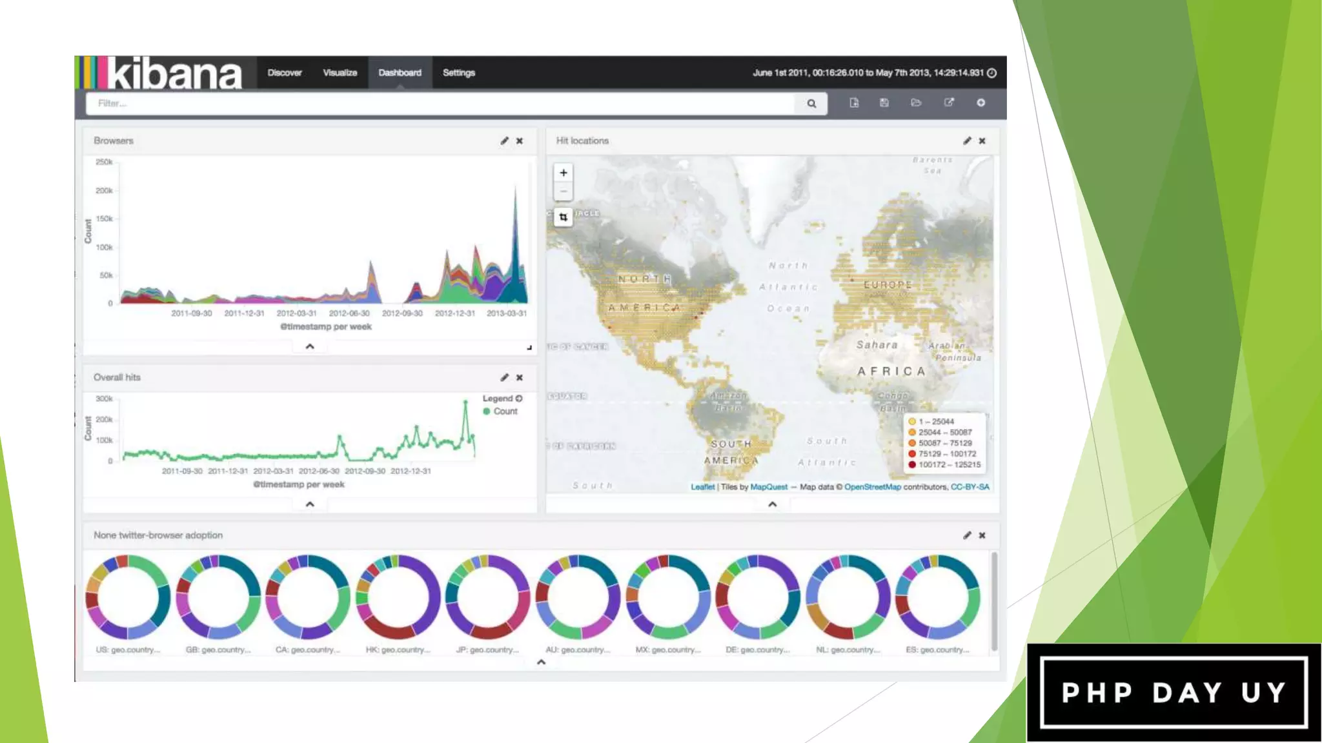
Task: Click the New Dashboard icon
Action: (x=854, y=103)
